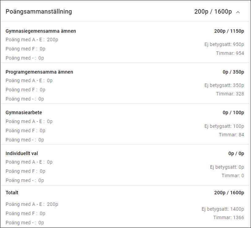This screenshot has height=228, width=251.
Task: Click the Individuellt val section heading
Action: tap(22, 153)
